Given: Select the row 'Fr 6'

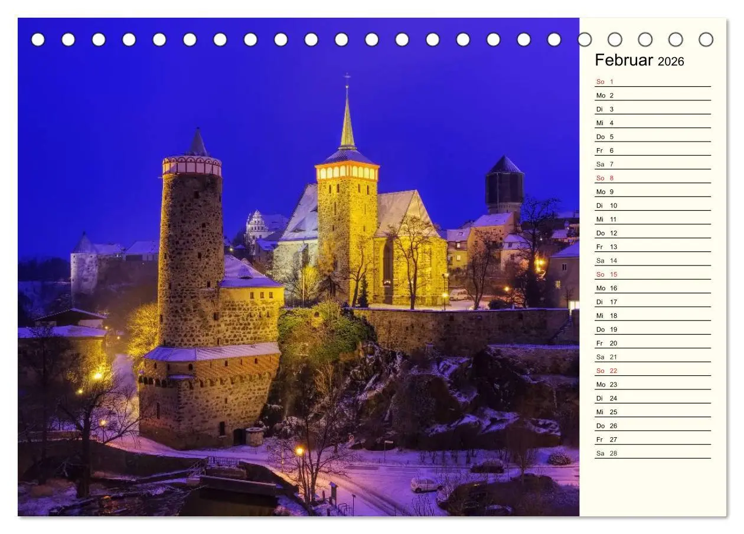Looking at the screenshot, I should tap(652, 150).
